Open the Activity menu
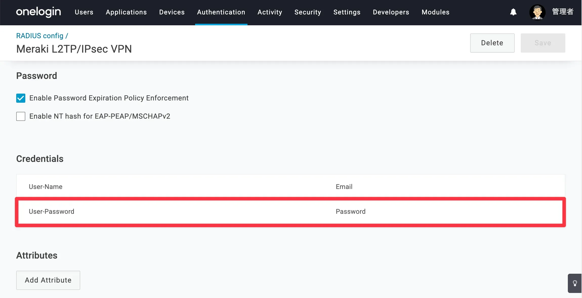The height and width of the screenshot is (298, 582). pyautogui.click(x=270, y=12)
